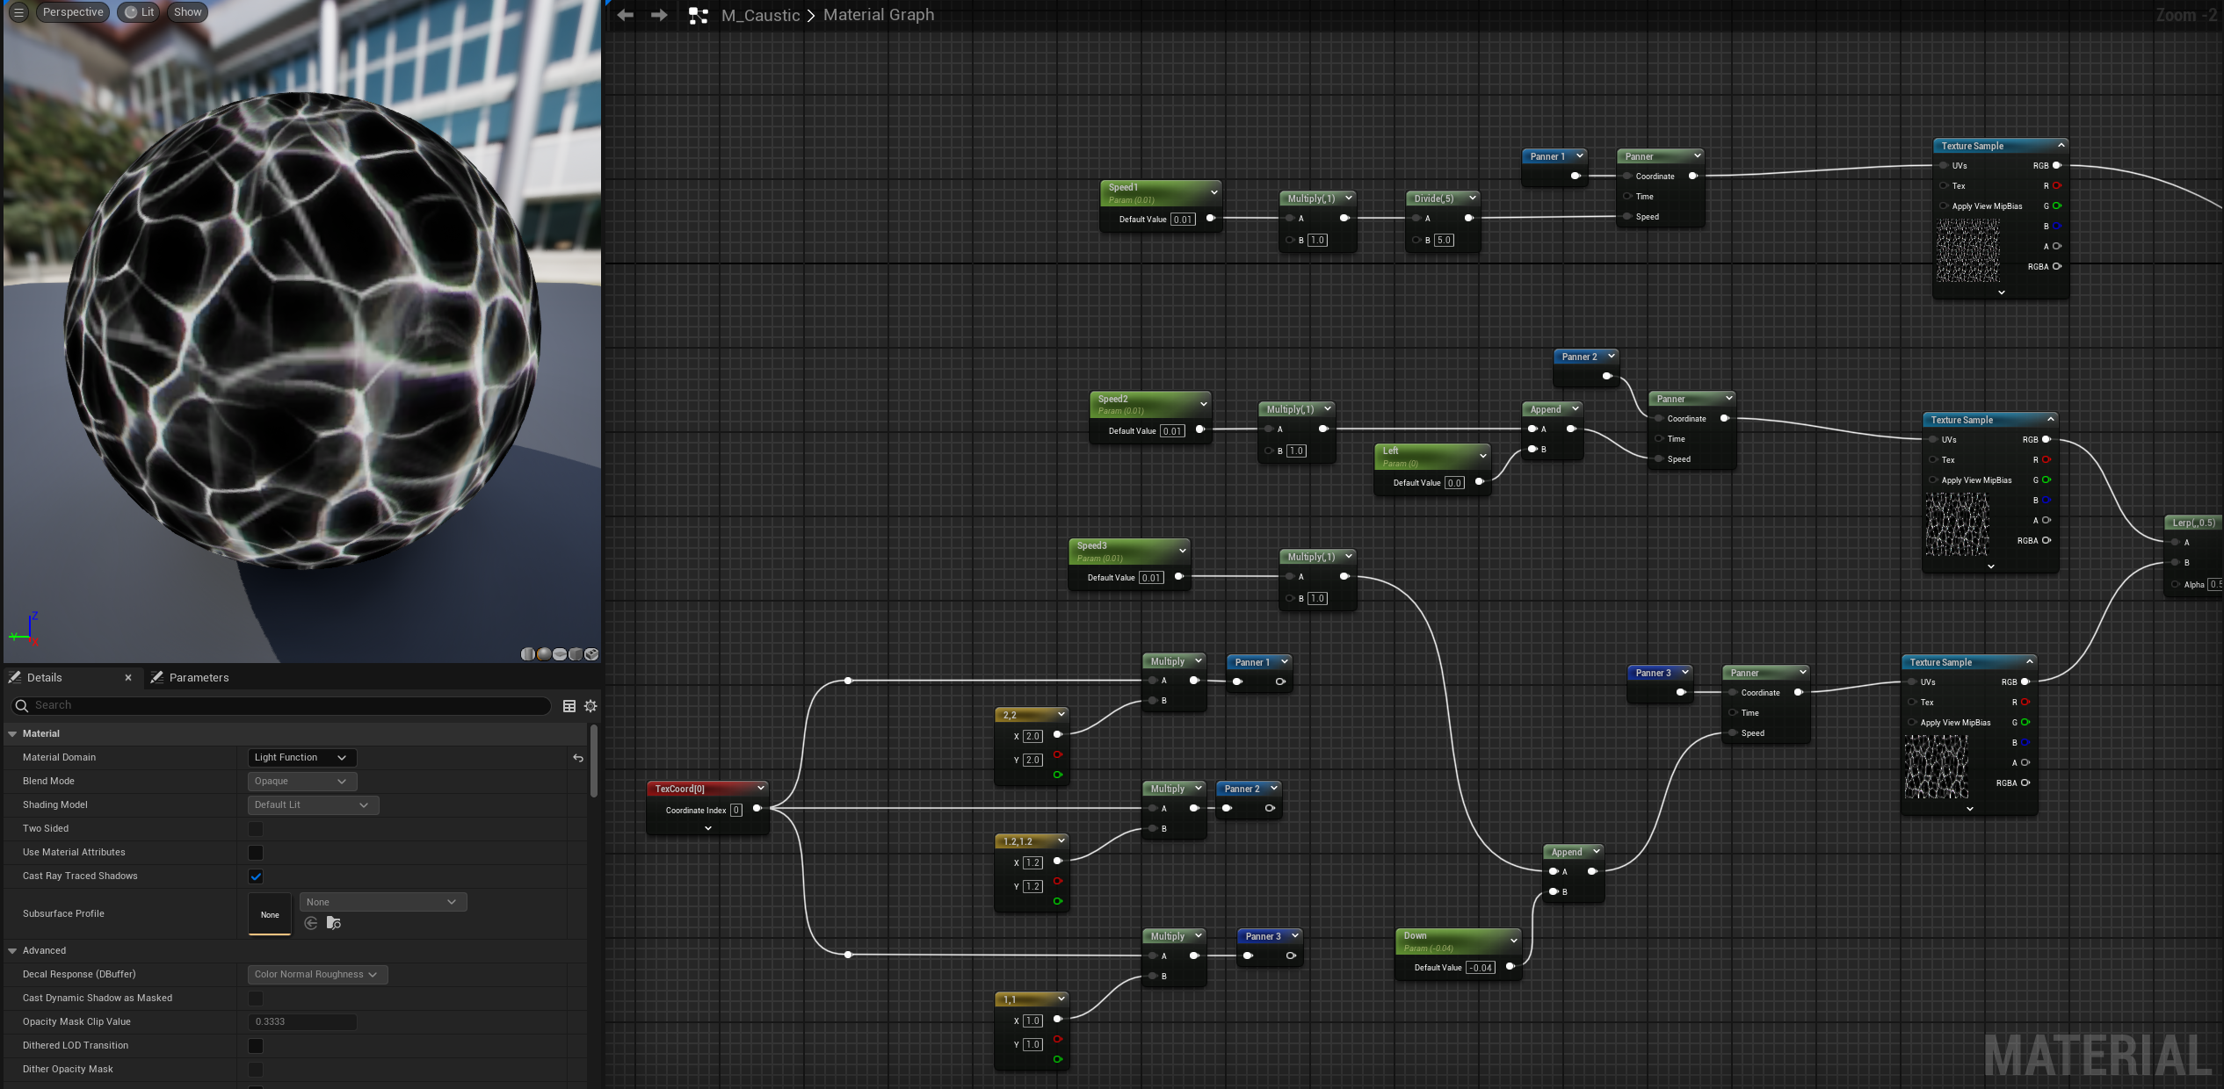This screenshot has width=2224, height=1089.
Task: Click the graph back navigation arrow
Action: coord(625,15)
